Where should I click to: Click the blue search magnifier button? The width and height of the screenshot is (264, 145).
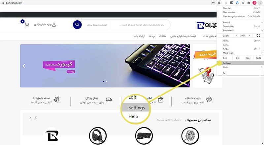point(77,25)
